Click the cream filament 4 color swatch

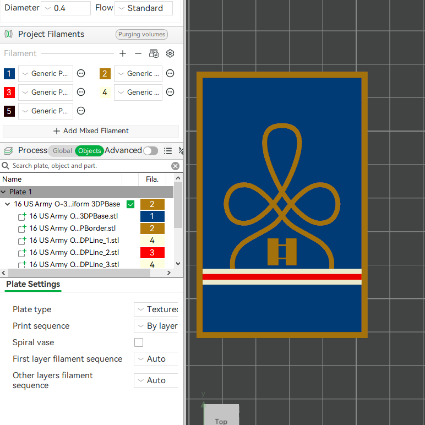(x=105, y=92)
